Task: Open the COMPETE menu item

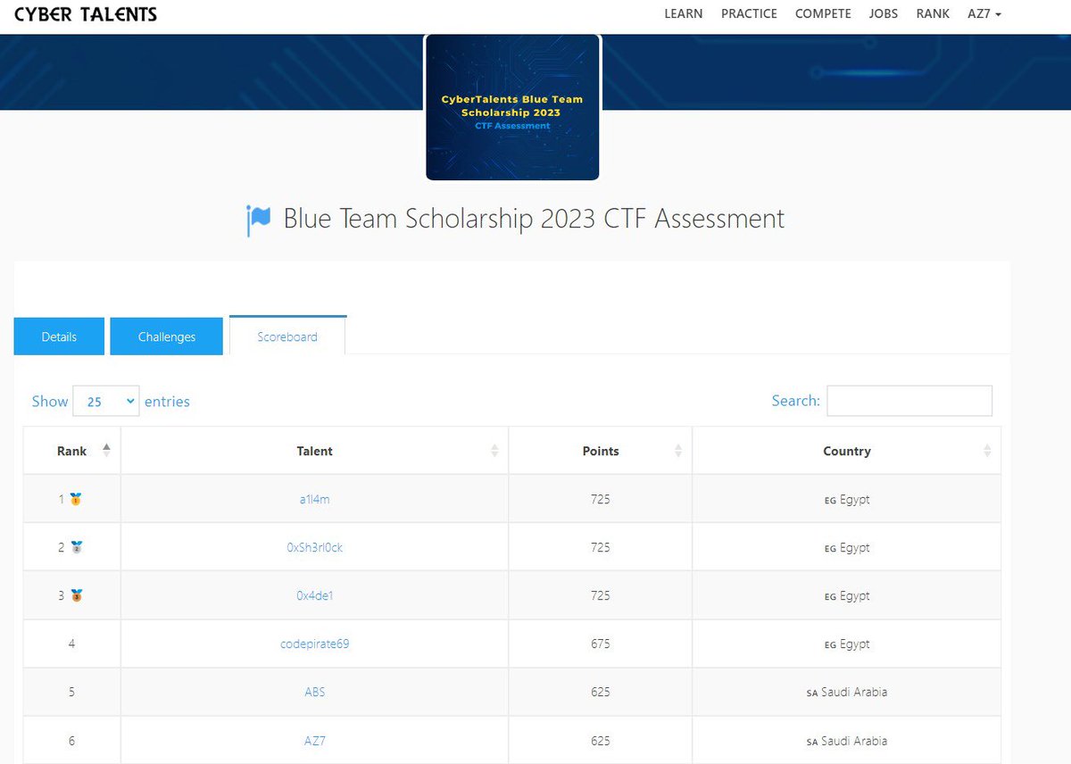Action: (823, 13)
